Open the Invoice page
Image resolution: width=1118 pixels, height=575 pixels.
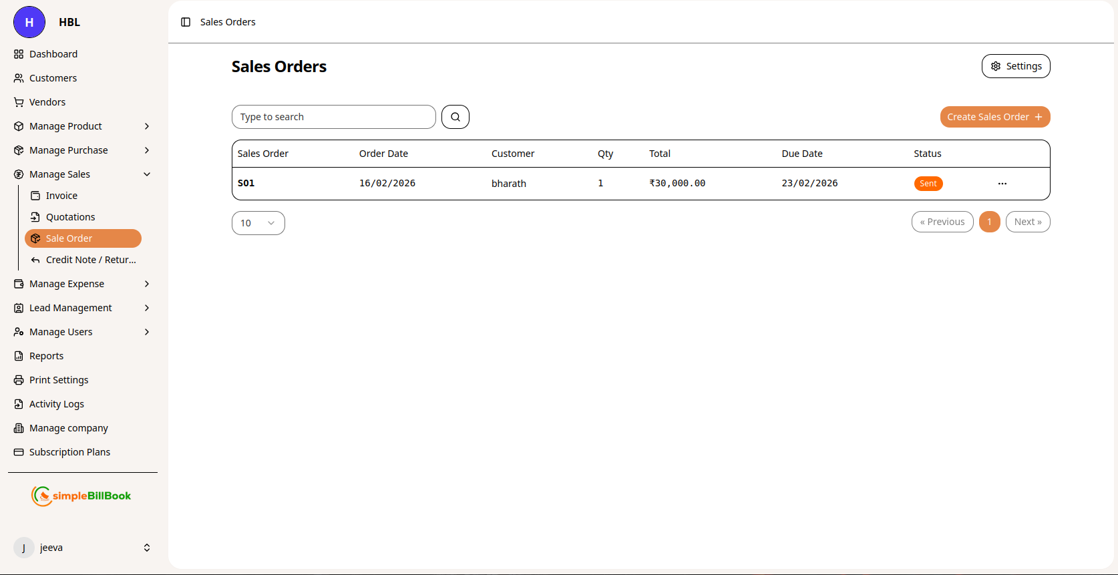61,196
